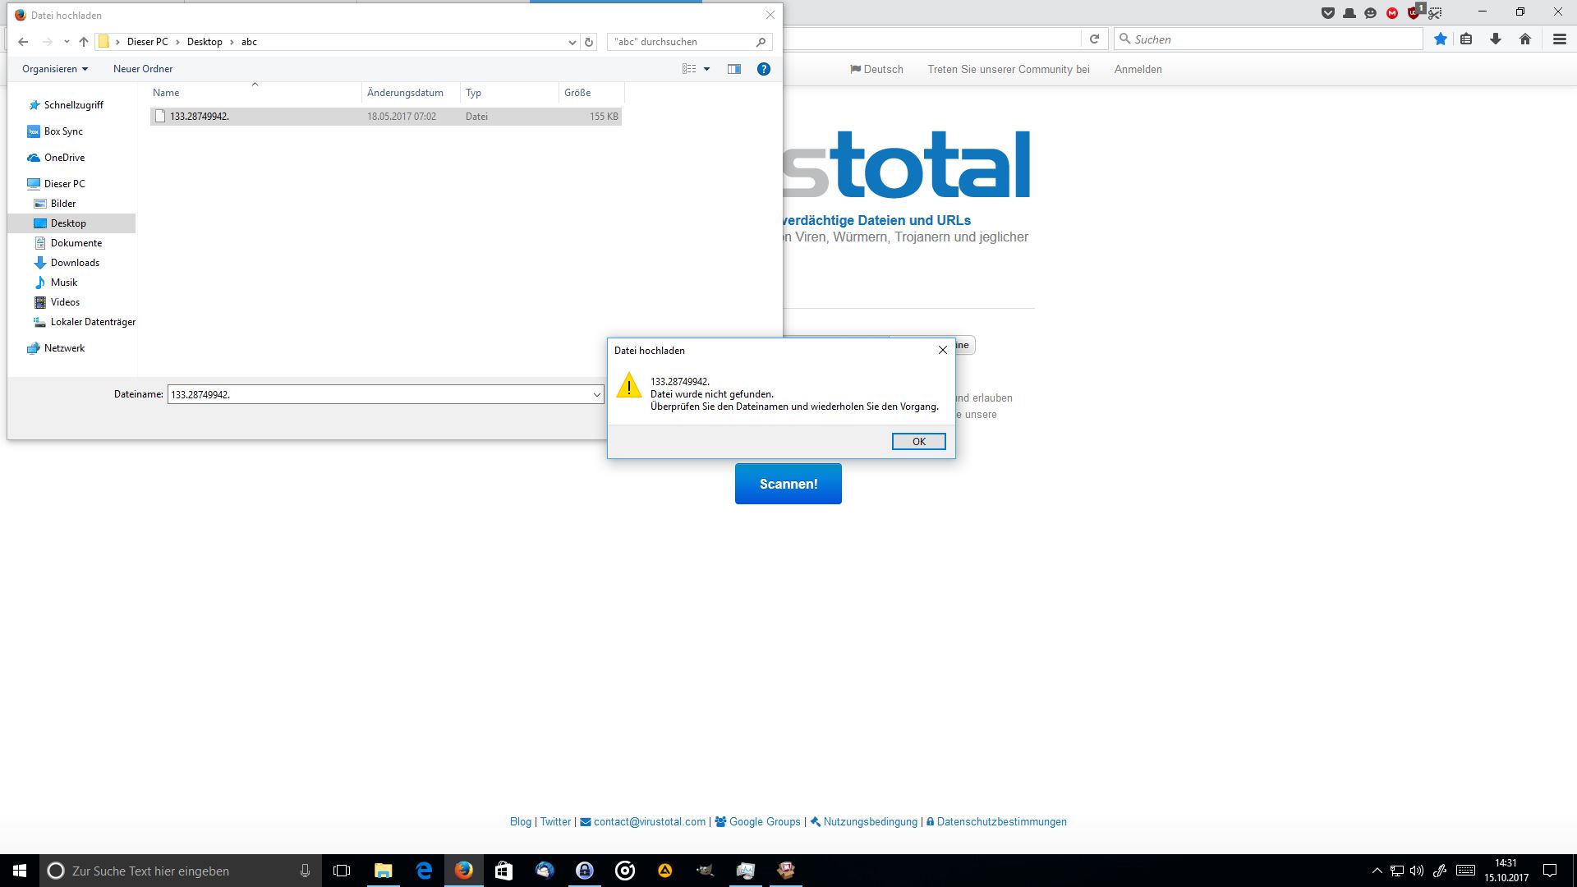Click the blue help question mark icon
The image size is (1577, 887).
[763, 69]
